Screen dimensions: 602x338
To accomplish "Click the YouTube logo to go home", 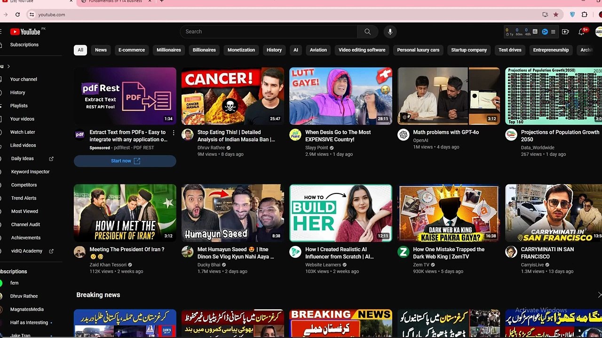I will coord(25,31).
